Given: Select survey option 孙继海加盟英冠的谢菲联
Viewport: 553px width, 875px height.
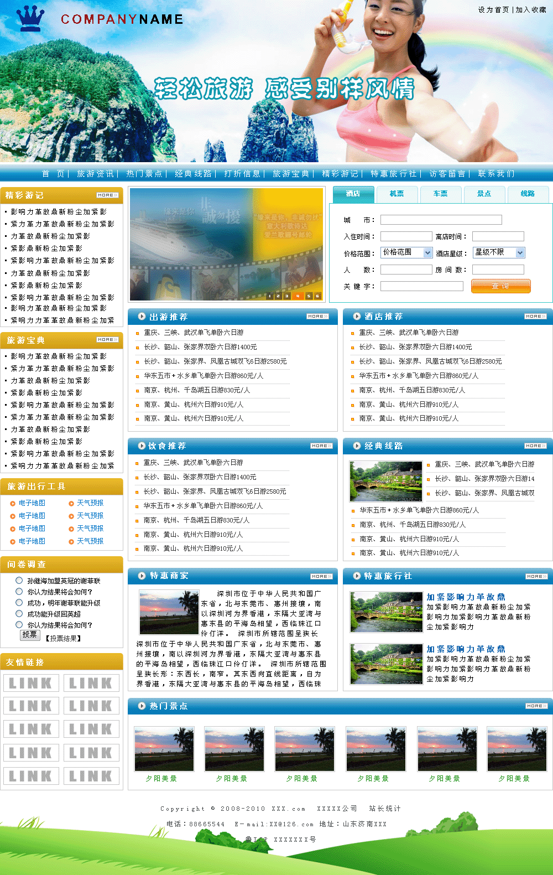Looking at the screenshot, I should pos(19,581).
